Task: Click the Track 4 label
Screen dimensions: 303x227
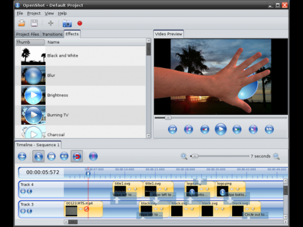Action: [27, 185]
